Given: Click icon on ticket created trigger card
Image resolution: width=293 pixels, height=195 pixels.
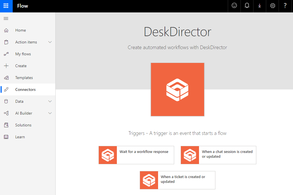Looking at the screenshot, I should [x=149, y=180].
